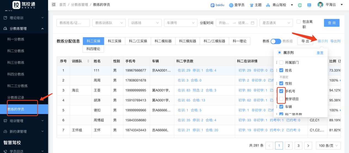Screen dimensions: 349x153
Task: Click the calendar icon in date range field
Action: 252,23
